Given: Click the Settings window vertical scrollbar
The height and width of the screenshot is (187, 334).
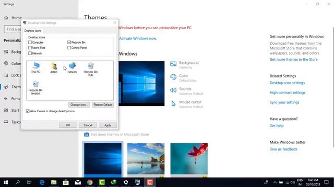Looking at the screenshot, I should [x=333, y=87].
